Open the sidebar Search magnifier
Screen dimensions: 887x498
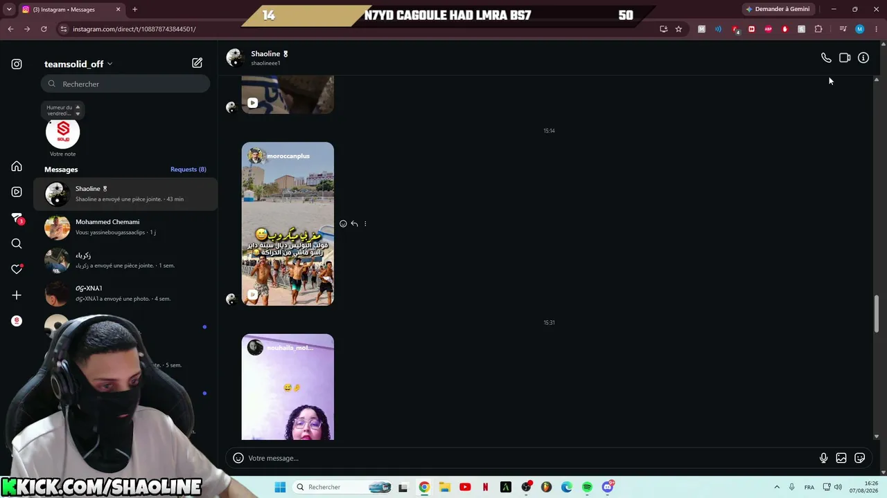17,243
